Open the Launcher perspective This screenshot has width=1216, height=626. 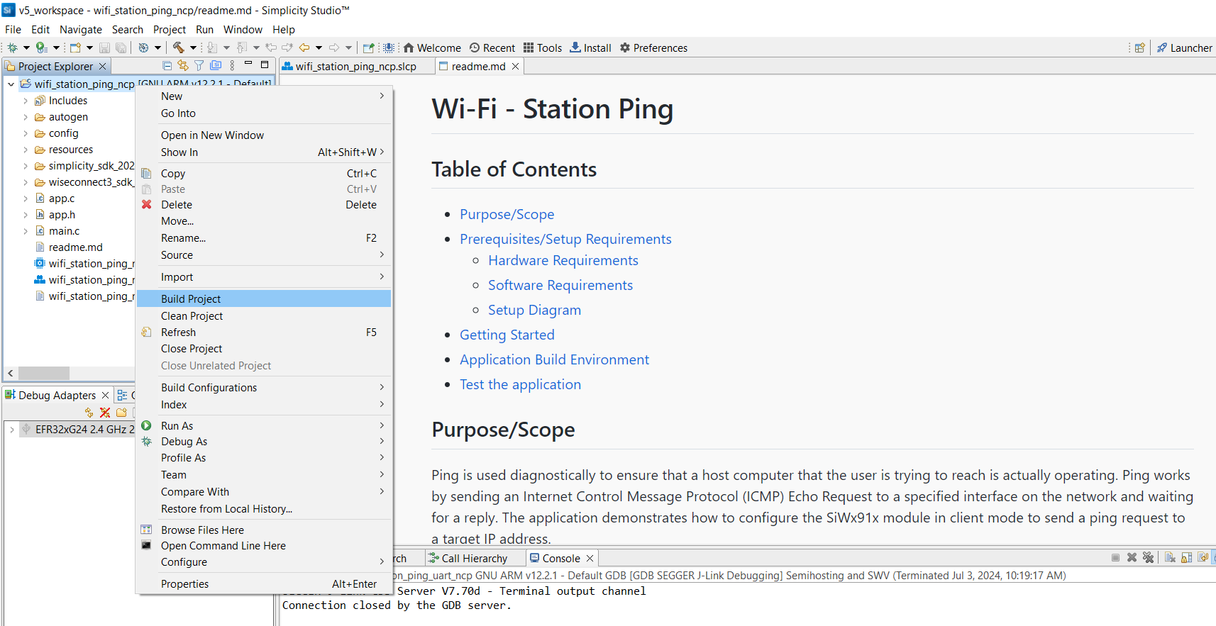1184,47
